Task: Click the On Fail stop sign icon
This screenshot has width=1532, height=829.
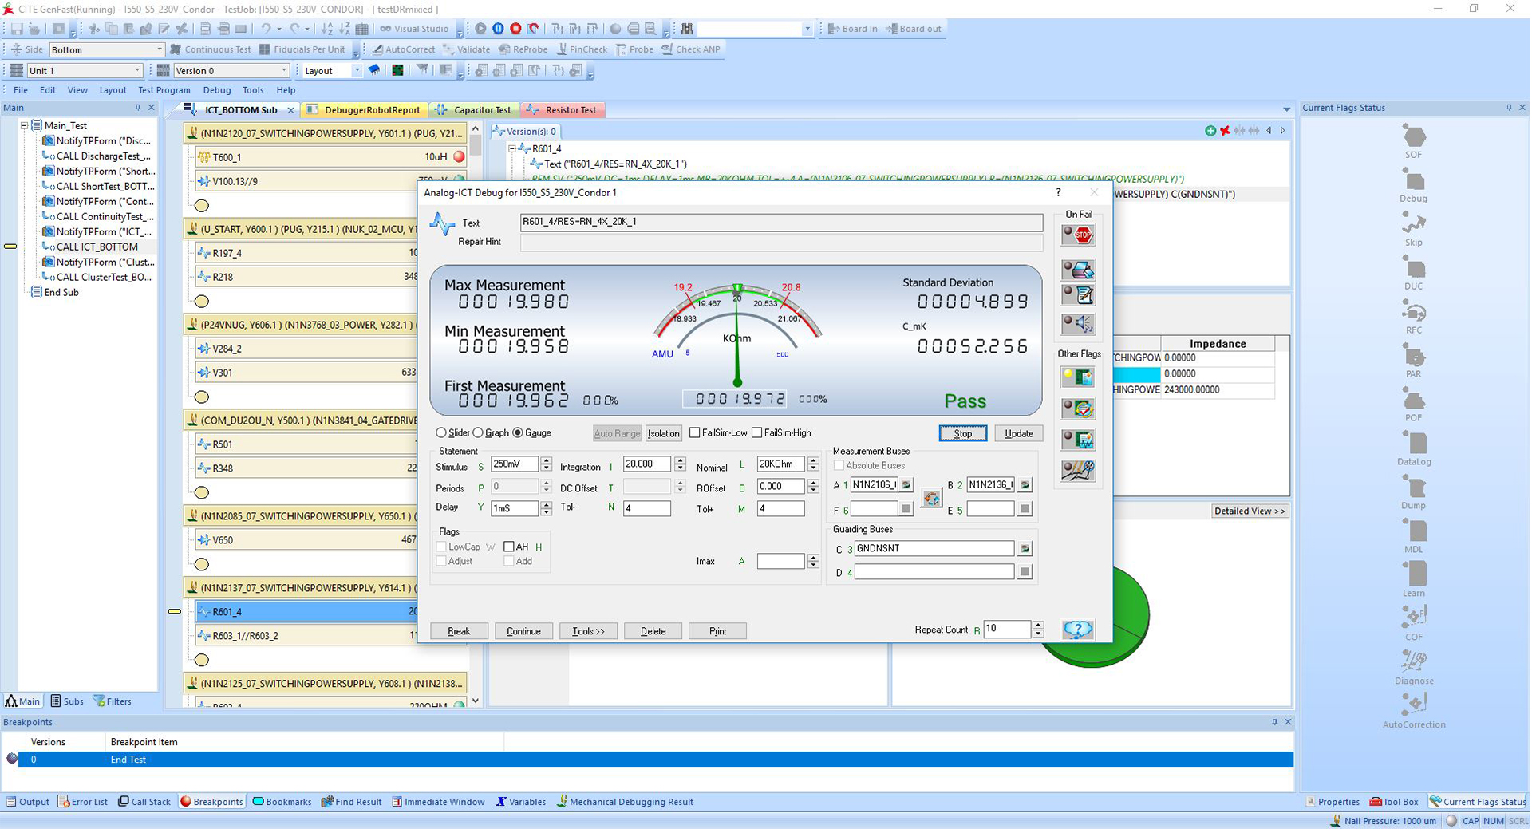Action: coord(1078,235)
